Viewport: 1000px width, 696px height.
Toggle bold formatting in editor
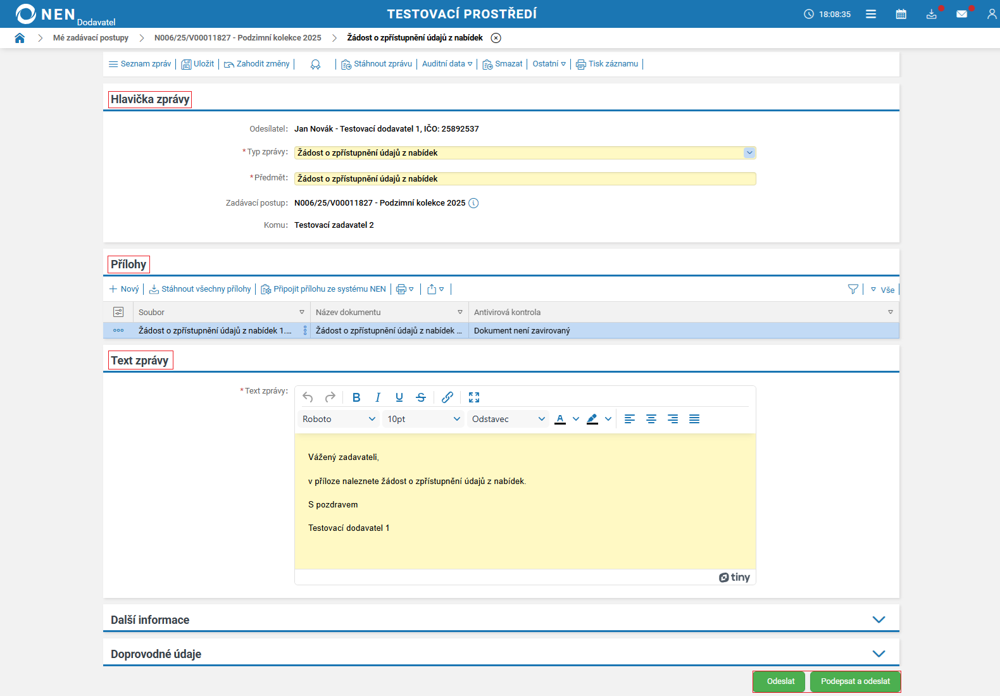point(356,397)
